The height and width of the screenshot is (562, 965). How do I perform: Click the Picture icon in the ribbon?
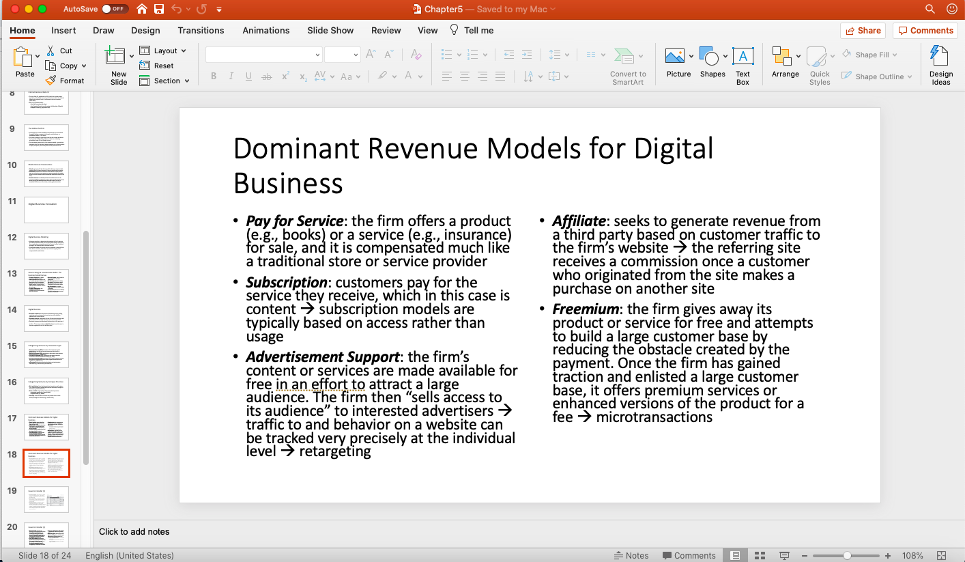click(675, 57)
